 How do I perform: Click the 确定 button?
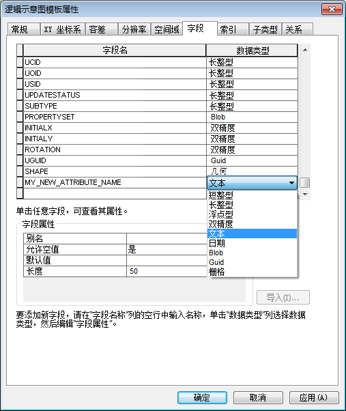202,397
